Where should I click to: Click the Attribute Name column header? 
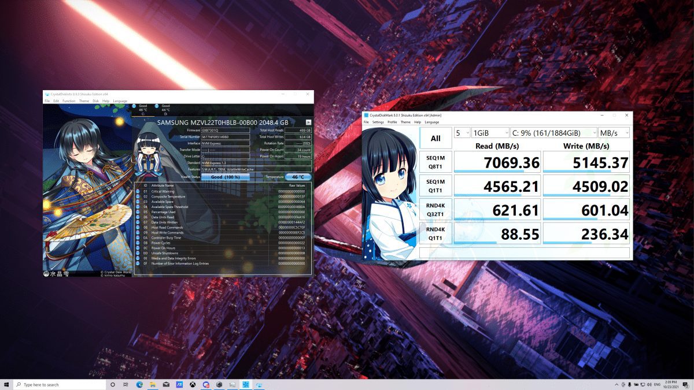point(163,185)
